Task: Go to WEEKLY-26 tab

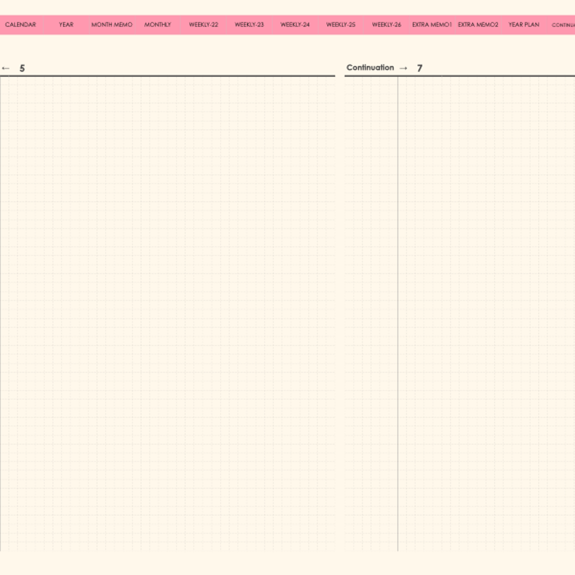Action: pos(386,24)
